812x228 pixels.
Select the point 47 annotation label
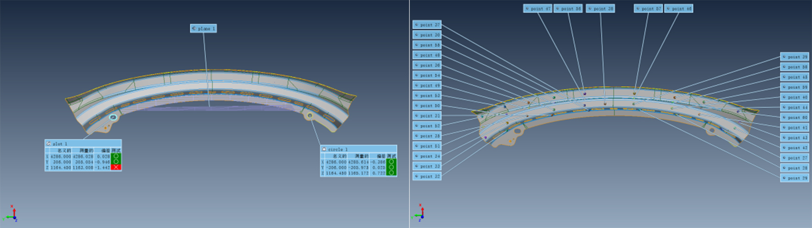(537, 9)
